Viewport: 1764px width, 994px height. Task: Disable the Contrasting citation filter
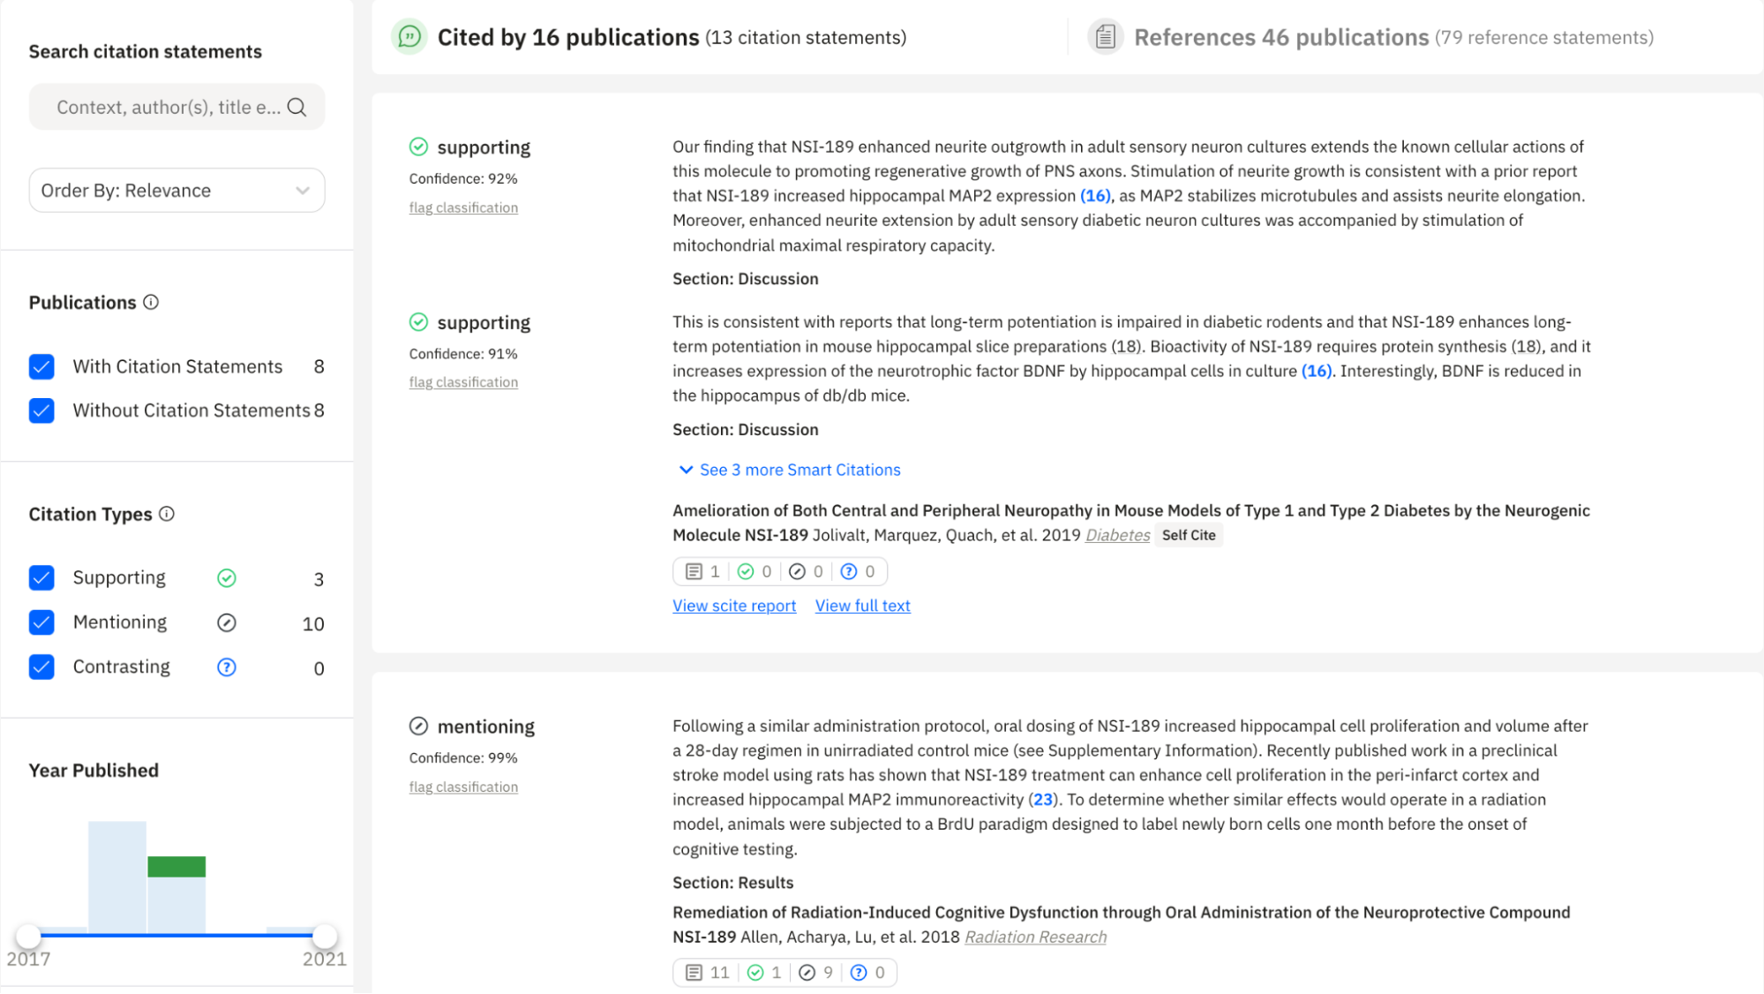tap(41, 667)
